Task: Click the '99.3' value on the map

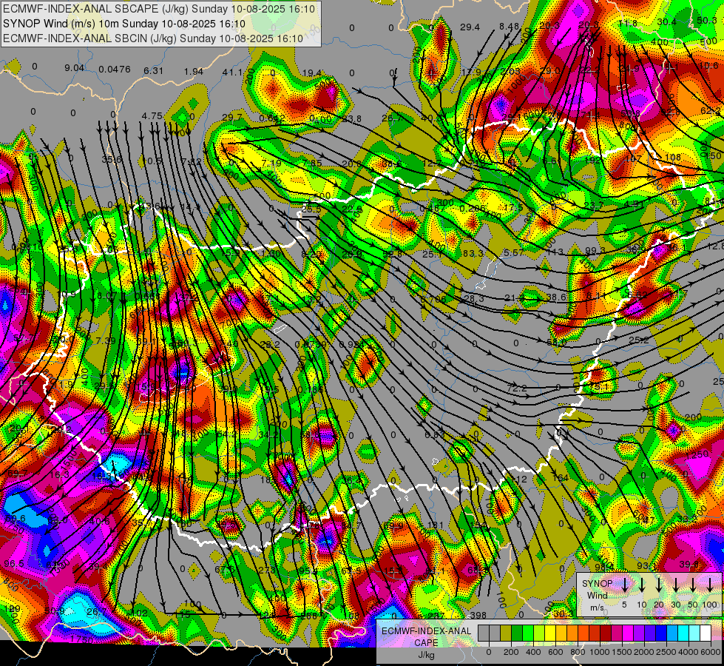Action: pyautogui.click(x=595, y=251)
